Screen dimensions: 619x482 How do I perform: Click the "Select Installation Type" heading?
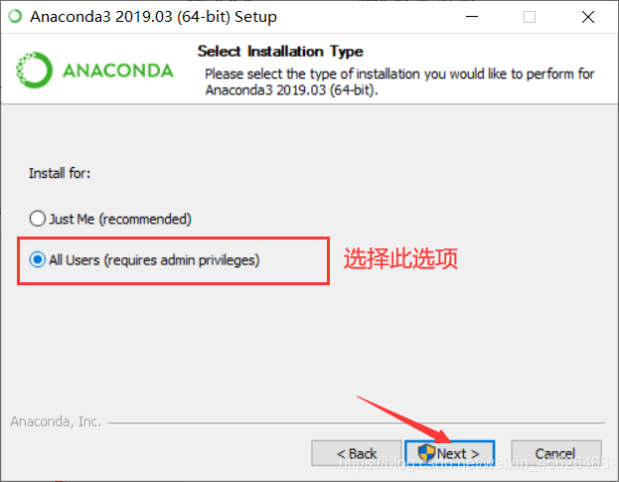pyautogui.click(x=280, y=52)
